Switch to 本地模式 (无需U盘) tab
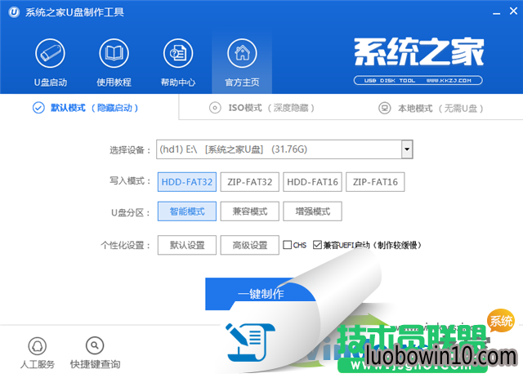The width and height of the screenshot is (523, 378). pos(431,109)
